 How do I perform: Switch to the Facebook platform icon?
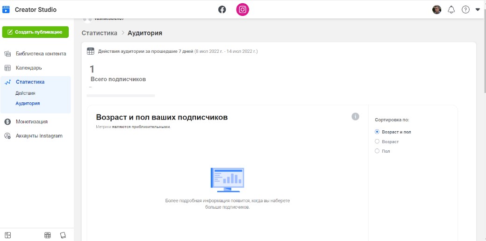(222, 9)
